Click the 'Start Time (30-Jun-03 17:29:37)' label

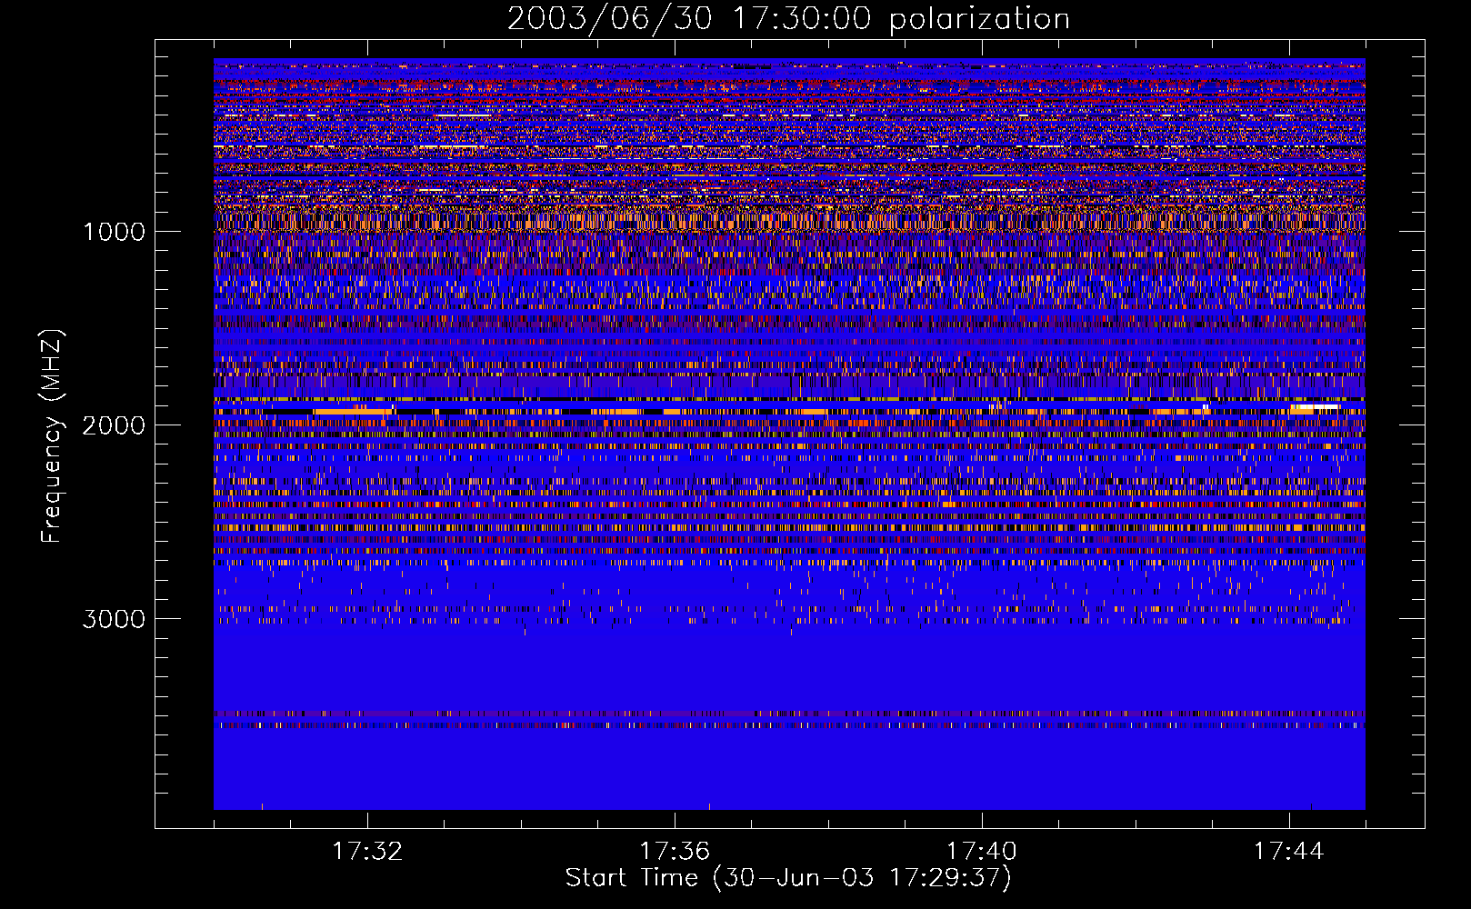pos(788,878)
